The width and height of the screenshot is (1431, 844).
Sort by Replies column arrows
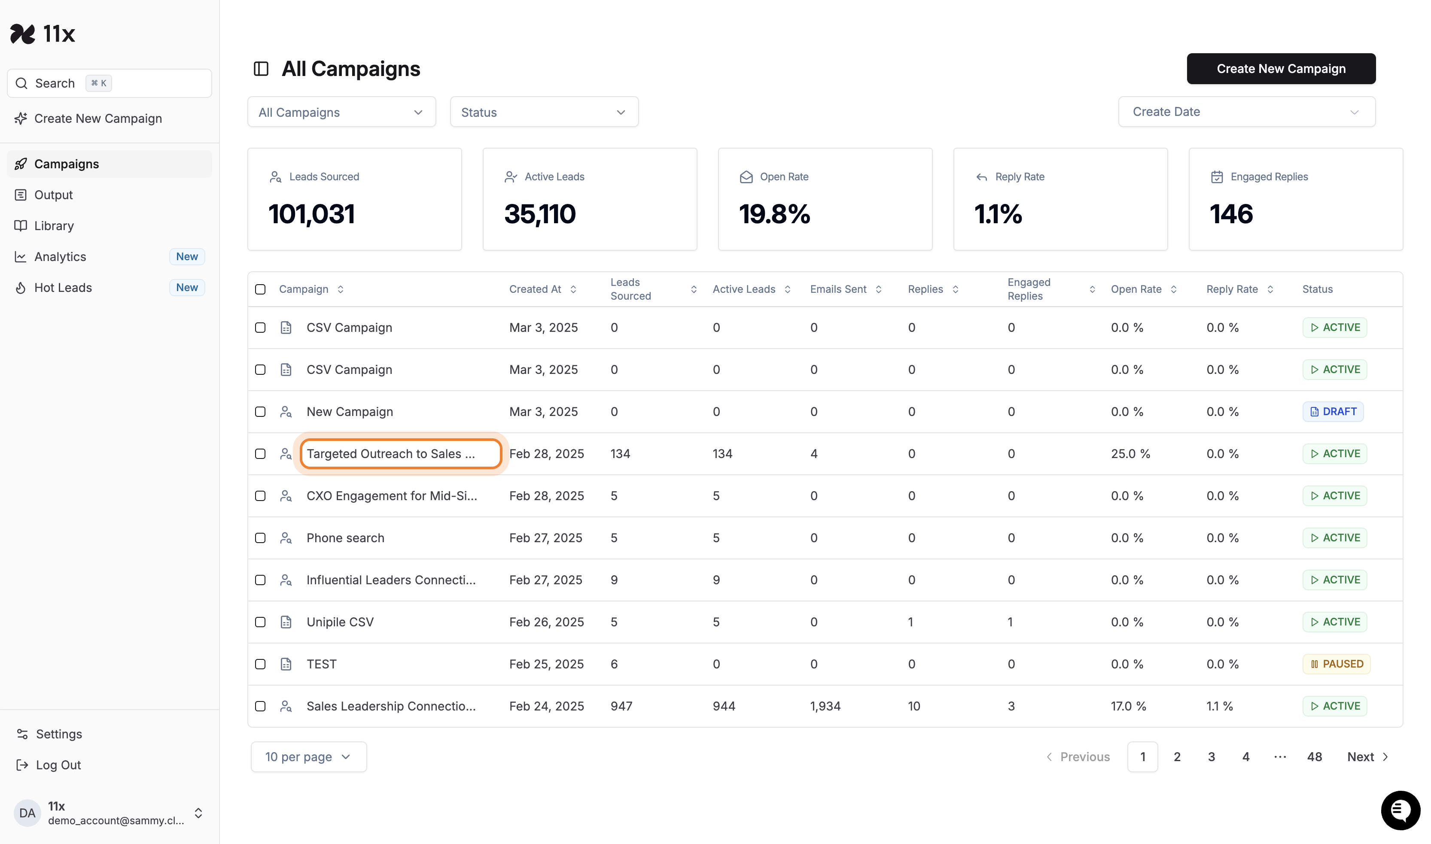[955, 289]
